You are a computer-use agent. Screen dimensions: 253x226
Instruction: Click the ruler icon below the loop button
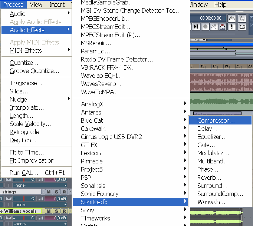tap(242, 27)
